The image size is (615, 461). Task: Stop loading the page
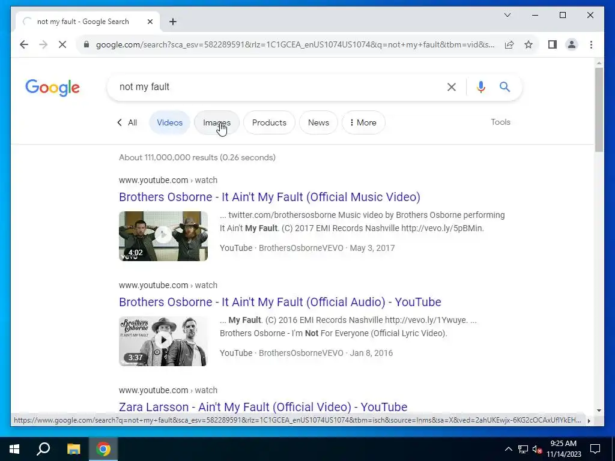point(62,44)
